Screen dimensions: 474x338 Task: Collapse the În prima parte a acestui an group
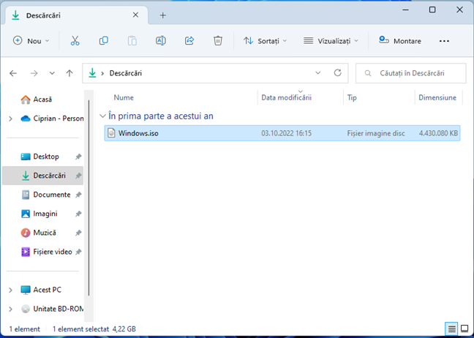102,116
